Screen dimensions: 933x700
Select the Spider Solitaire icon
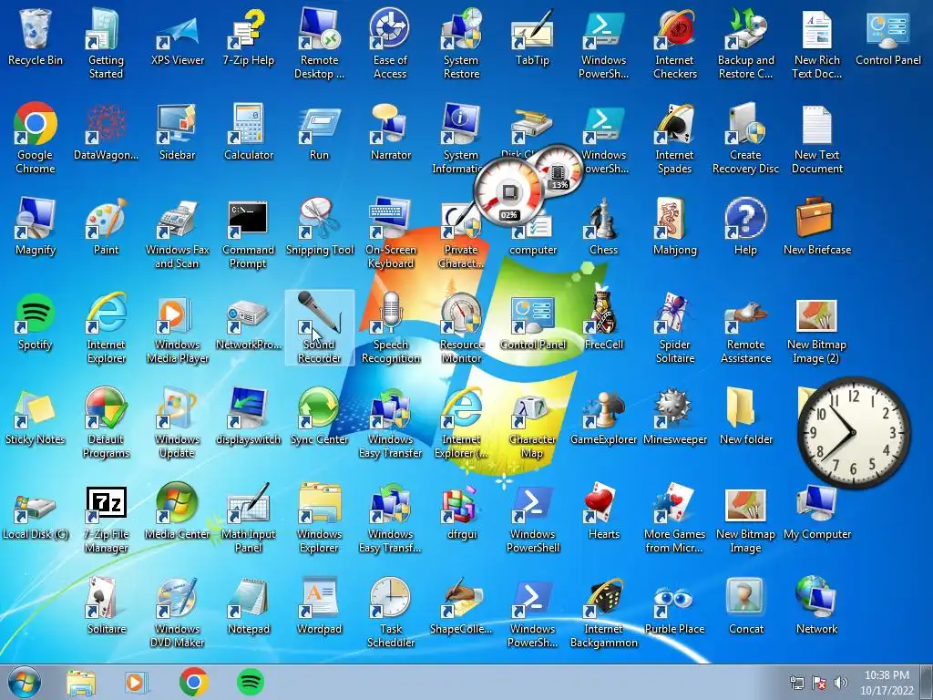pos(675,314)
